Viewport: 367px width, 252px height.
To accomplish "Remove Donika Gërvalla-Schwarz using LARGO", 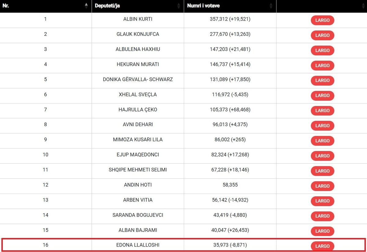I will pyautogui.click(x=322, y=81).
